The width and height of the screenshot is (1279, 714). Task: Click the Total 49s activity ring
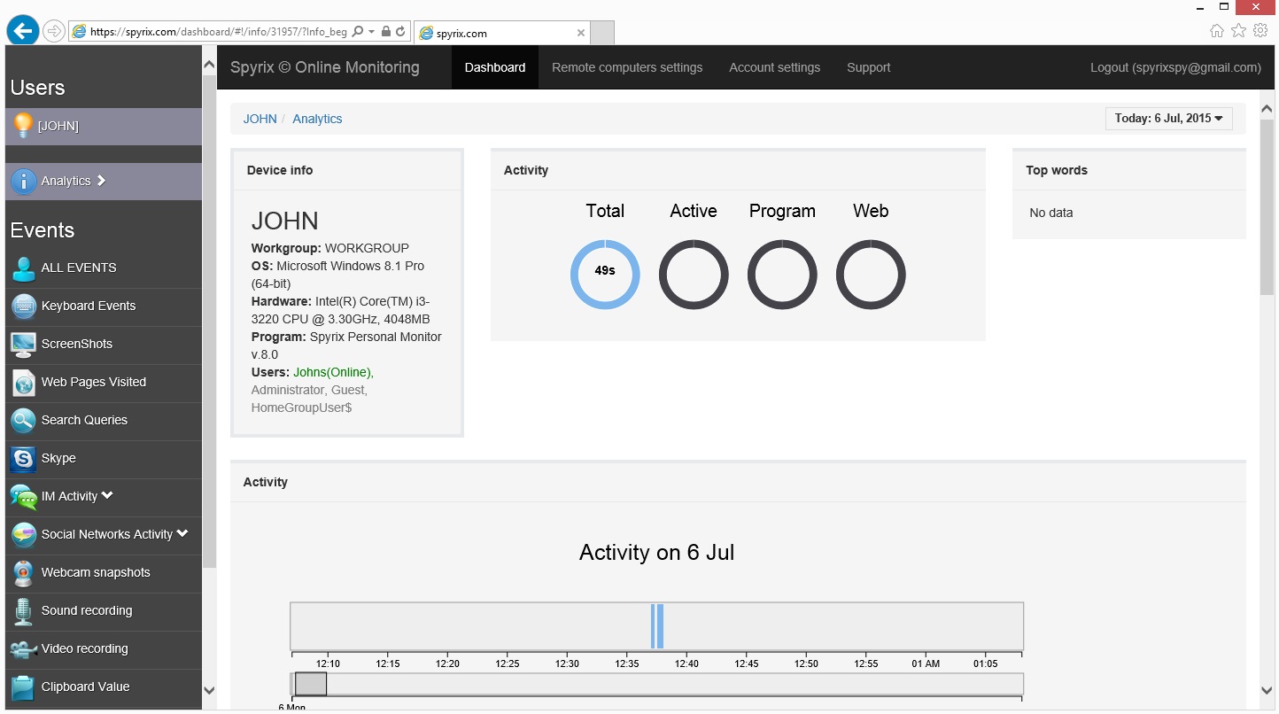pos(605,274)
